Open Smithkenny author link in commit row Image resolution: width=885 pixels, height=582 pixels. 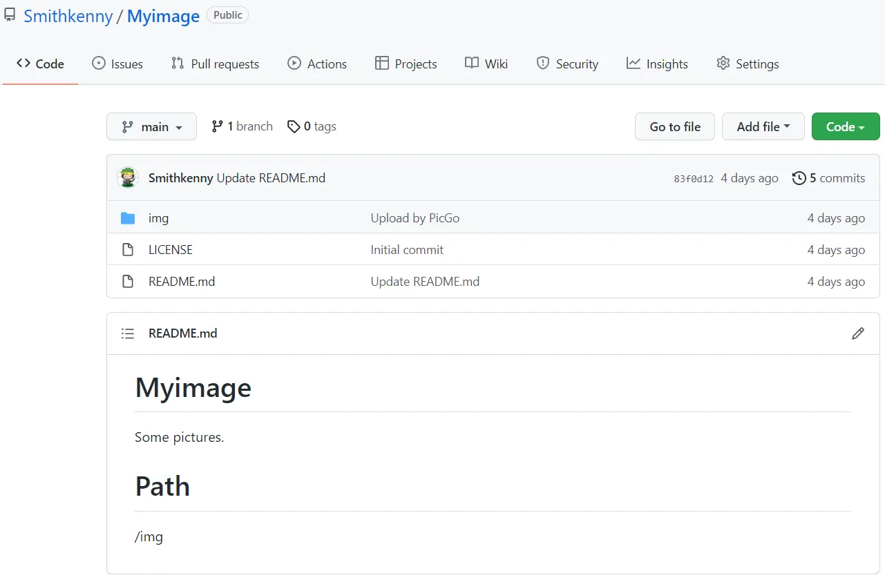tap(180, 178)
